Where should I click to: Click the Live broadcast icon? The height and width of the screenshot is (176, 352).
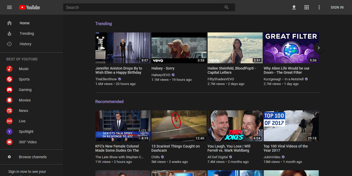(x=9, y=121)
